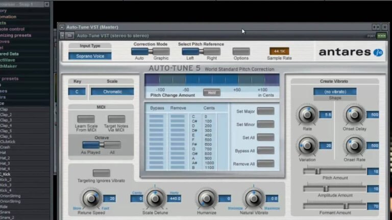Click the Natural Vibrato knob
The width and height of the screenshot is (392, 220).
point(254,199)
